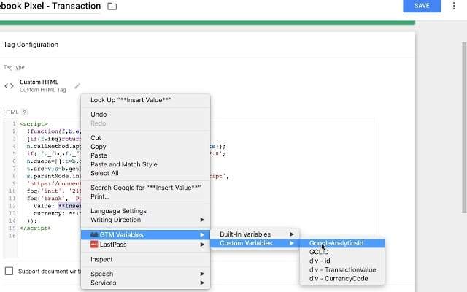The height and width of the screenshot is (292, 467).
Task: Choose the dlv - TransactionValue variable
Action: pos(342,269)
